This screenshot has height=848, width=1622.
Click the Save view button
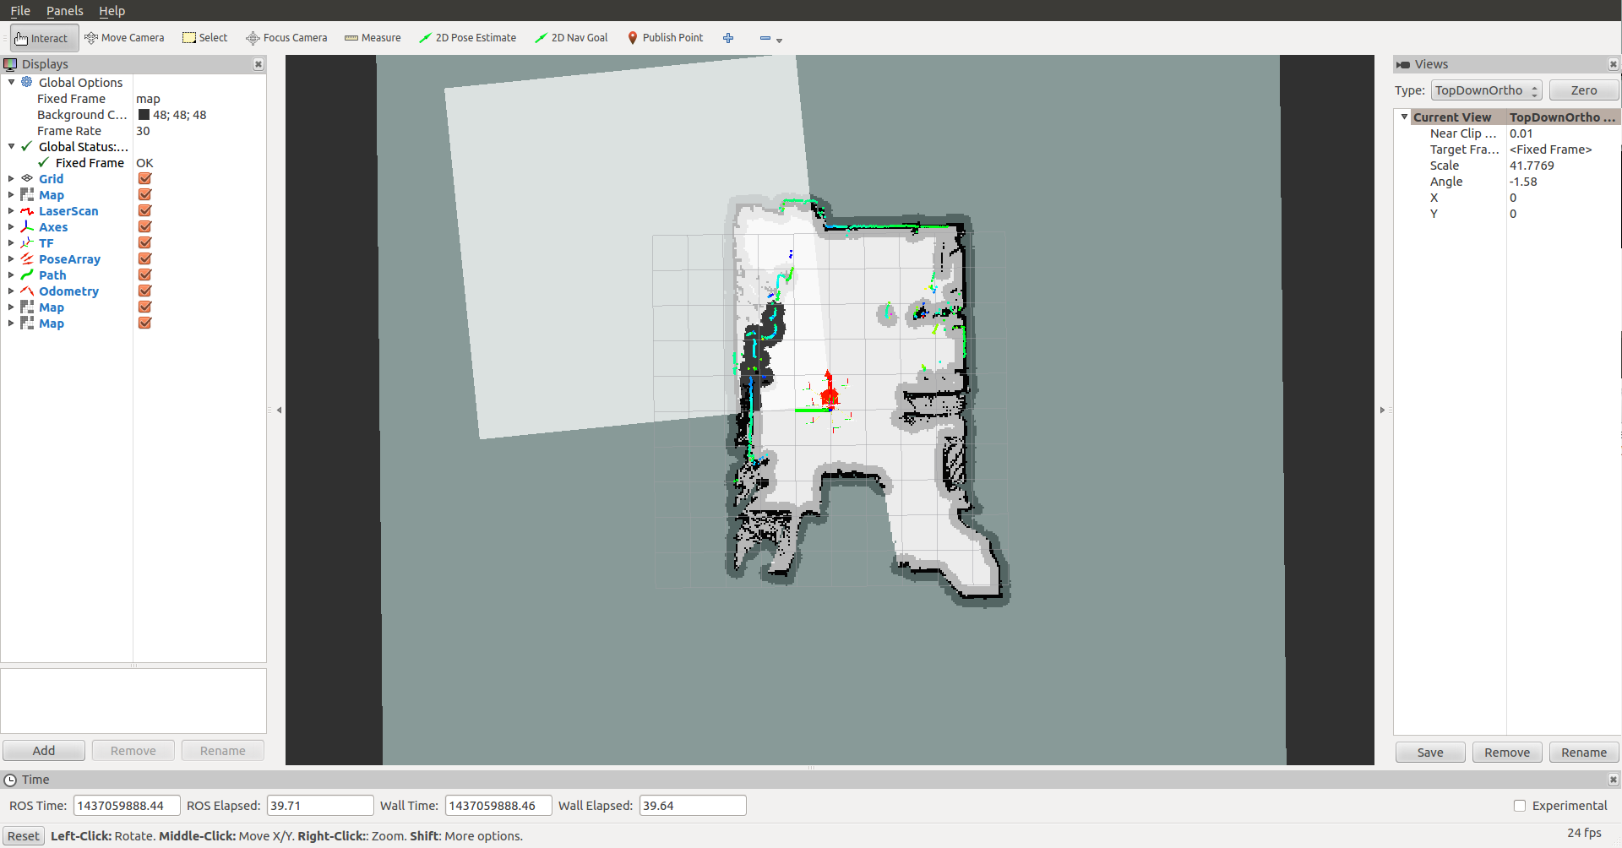[x=1430, y=753]
